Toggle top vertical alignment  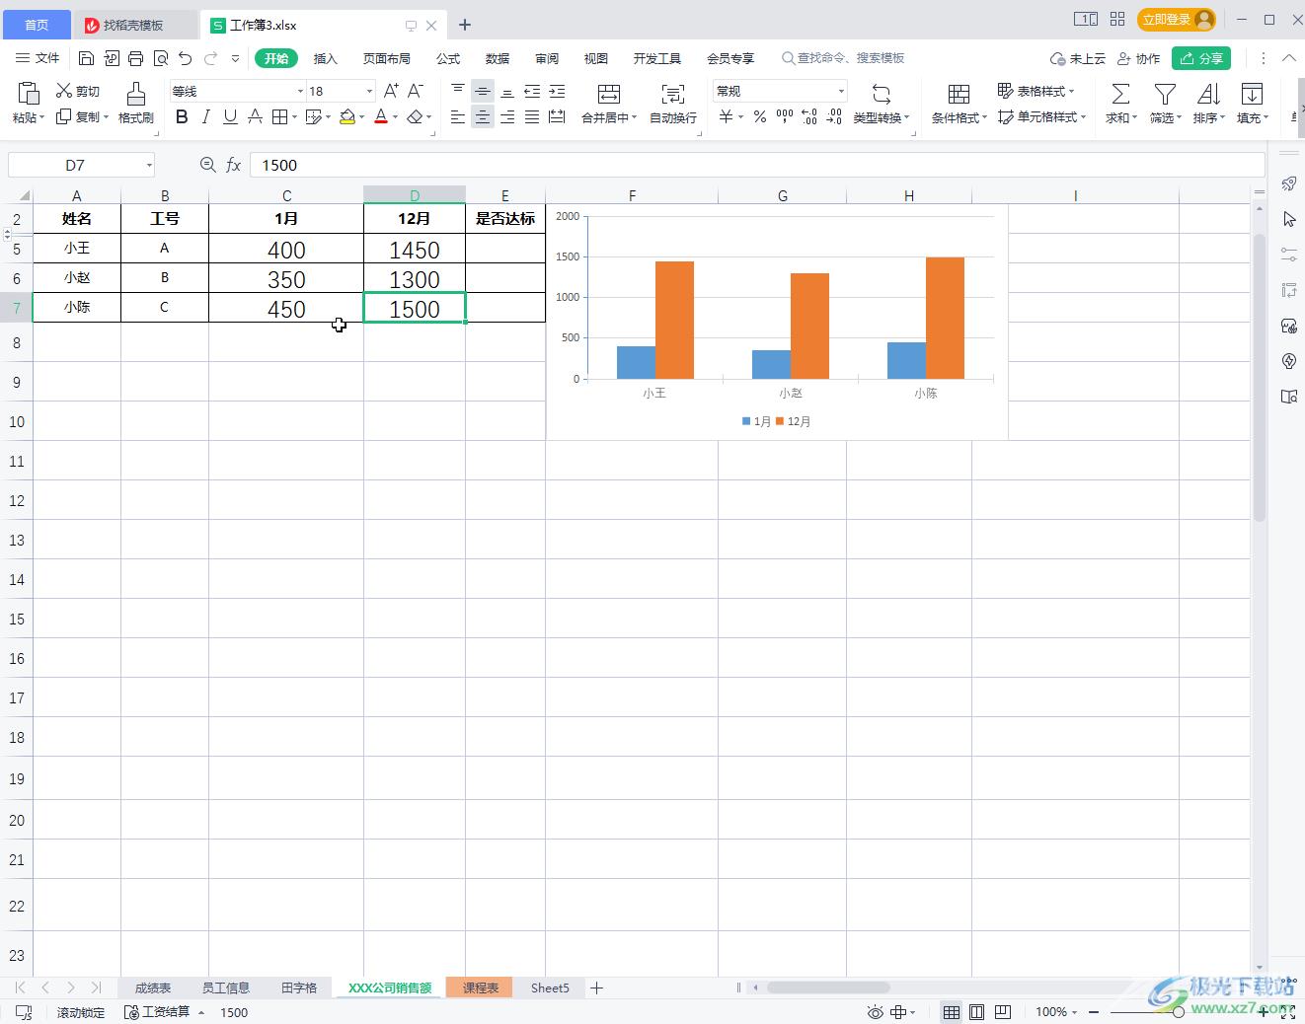coord(458,91)
